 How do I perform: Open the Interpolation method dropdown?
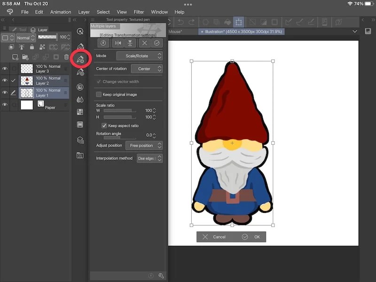pos(149,158)
